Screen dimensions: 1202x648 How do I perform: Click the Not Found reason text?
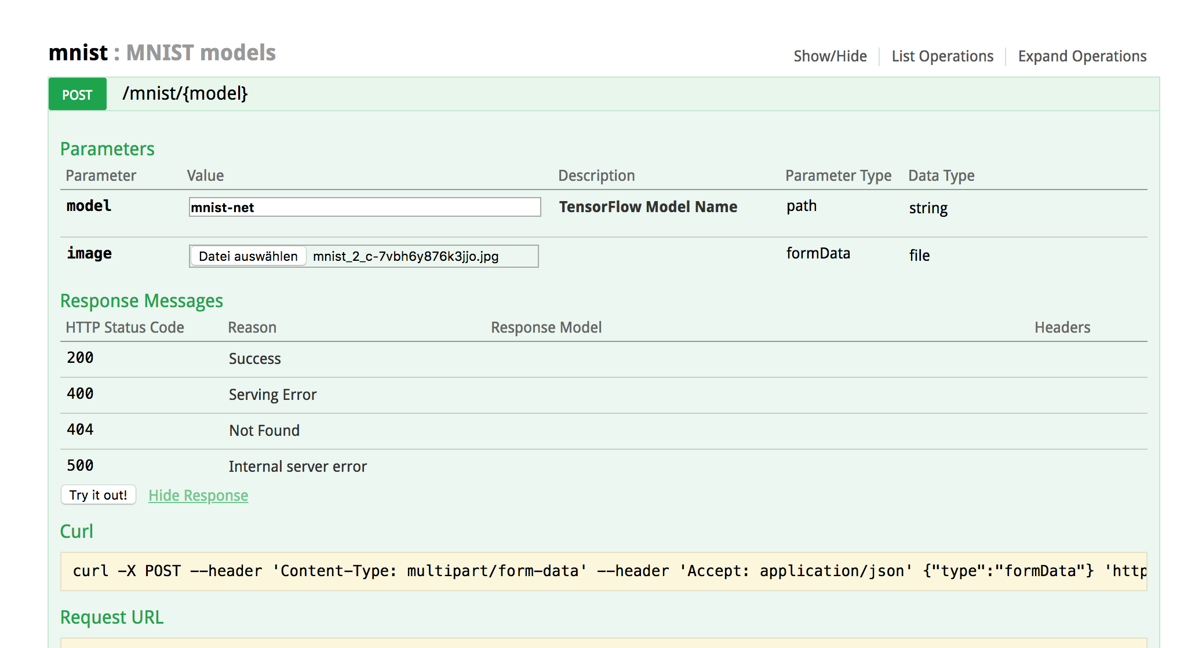pos(264,431)
